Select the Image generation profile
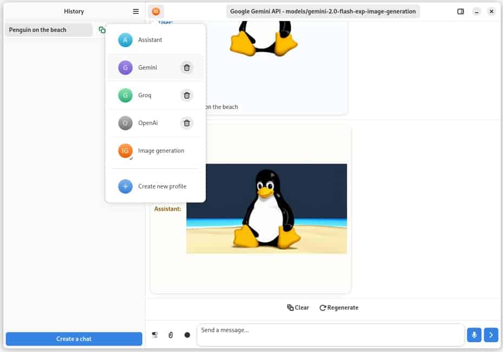 [x=155, y=151]
